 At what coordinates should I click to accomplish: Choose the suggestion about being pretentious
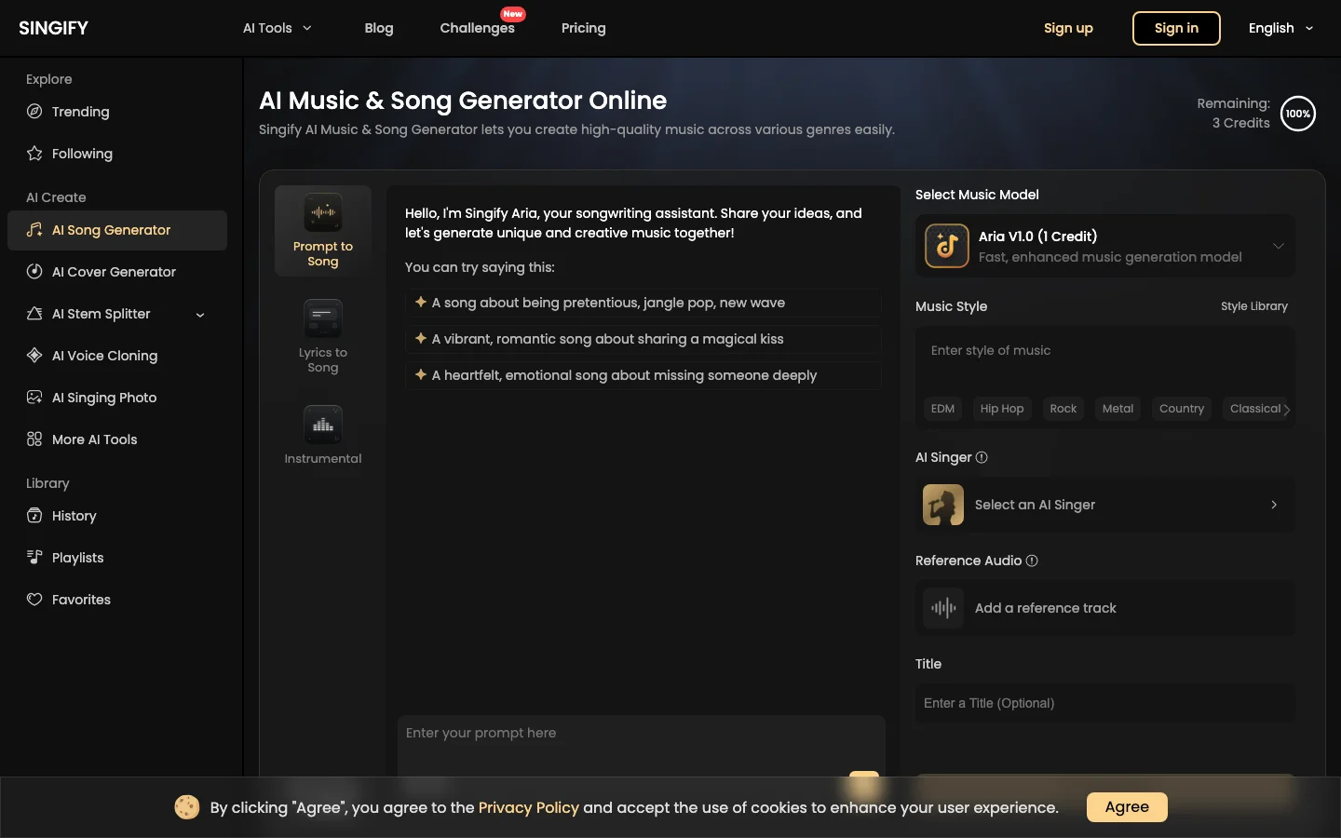[643, 303]
